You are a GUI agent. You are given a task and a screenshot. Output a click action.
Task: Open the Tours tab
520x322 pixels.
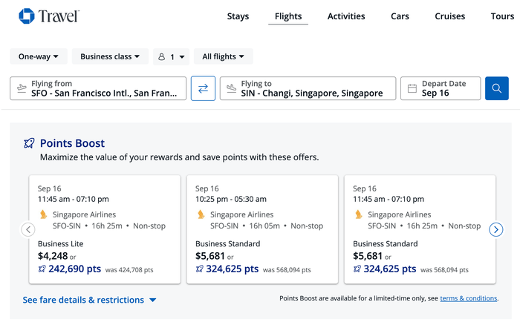tap(502, 16)
